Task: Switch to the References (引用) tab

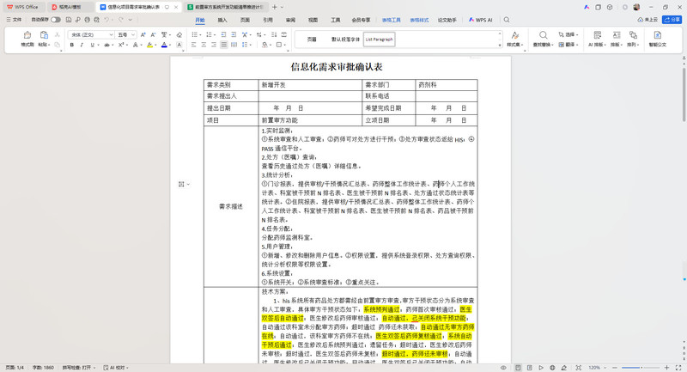Action: click(x=268, y=20)
